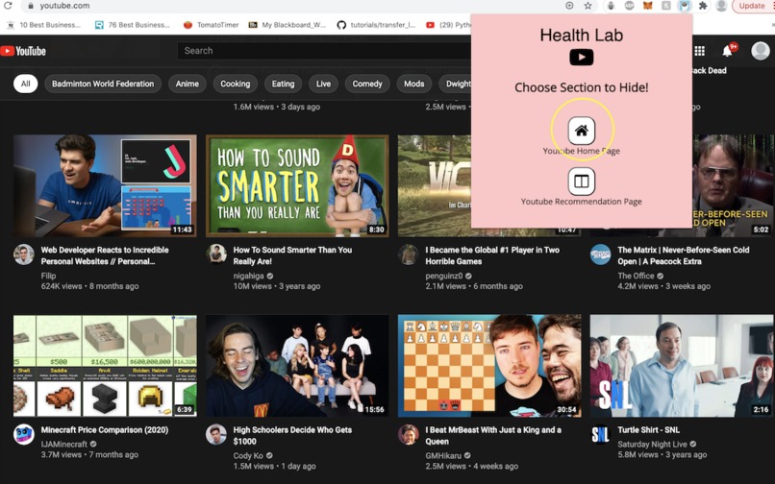775x484 pixels.
Task: Open the Web Developer Reacts video thumbnail
Action: click(105, 185)
